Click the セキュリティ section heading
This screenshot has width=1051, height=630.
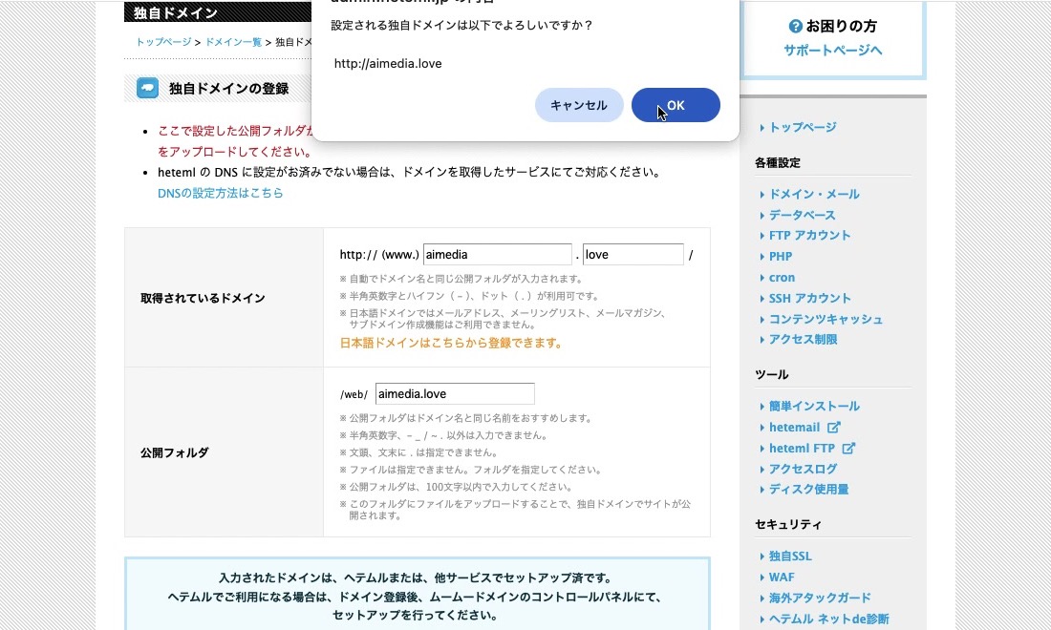pos(788,525)
